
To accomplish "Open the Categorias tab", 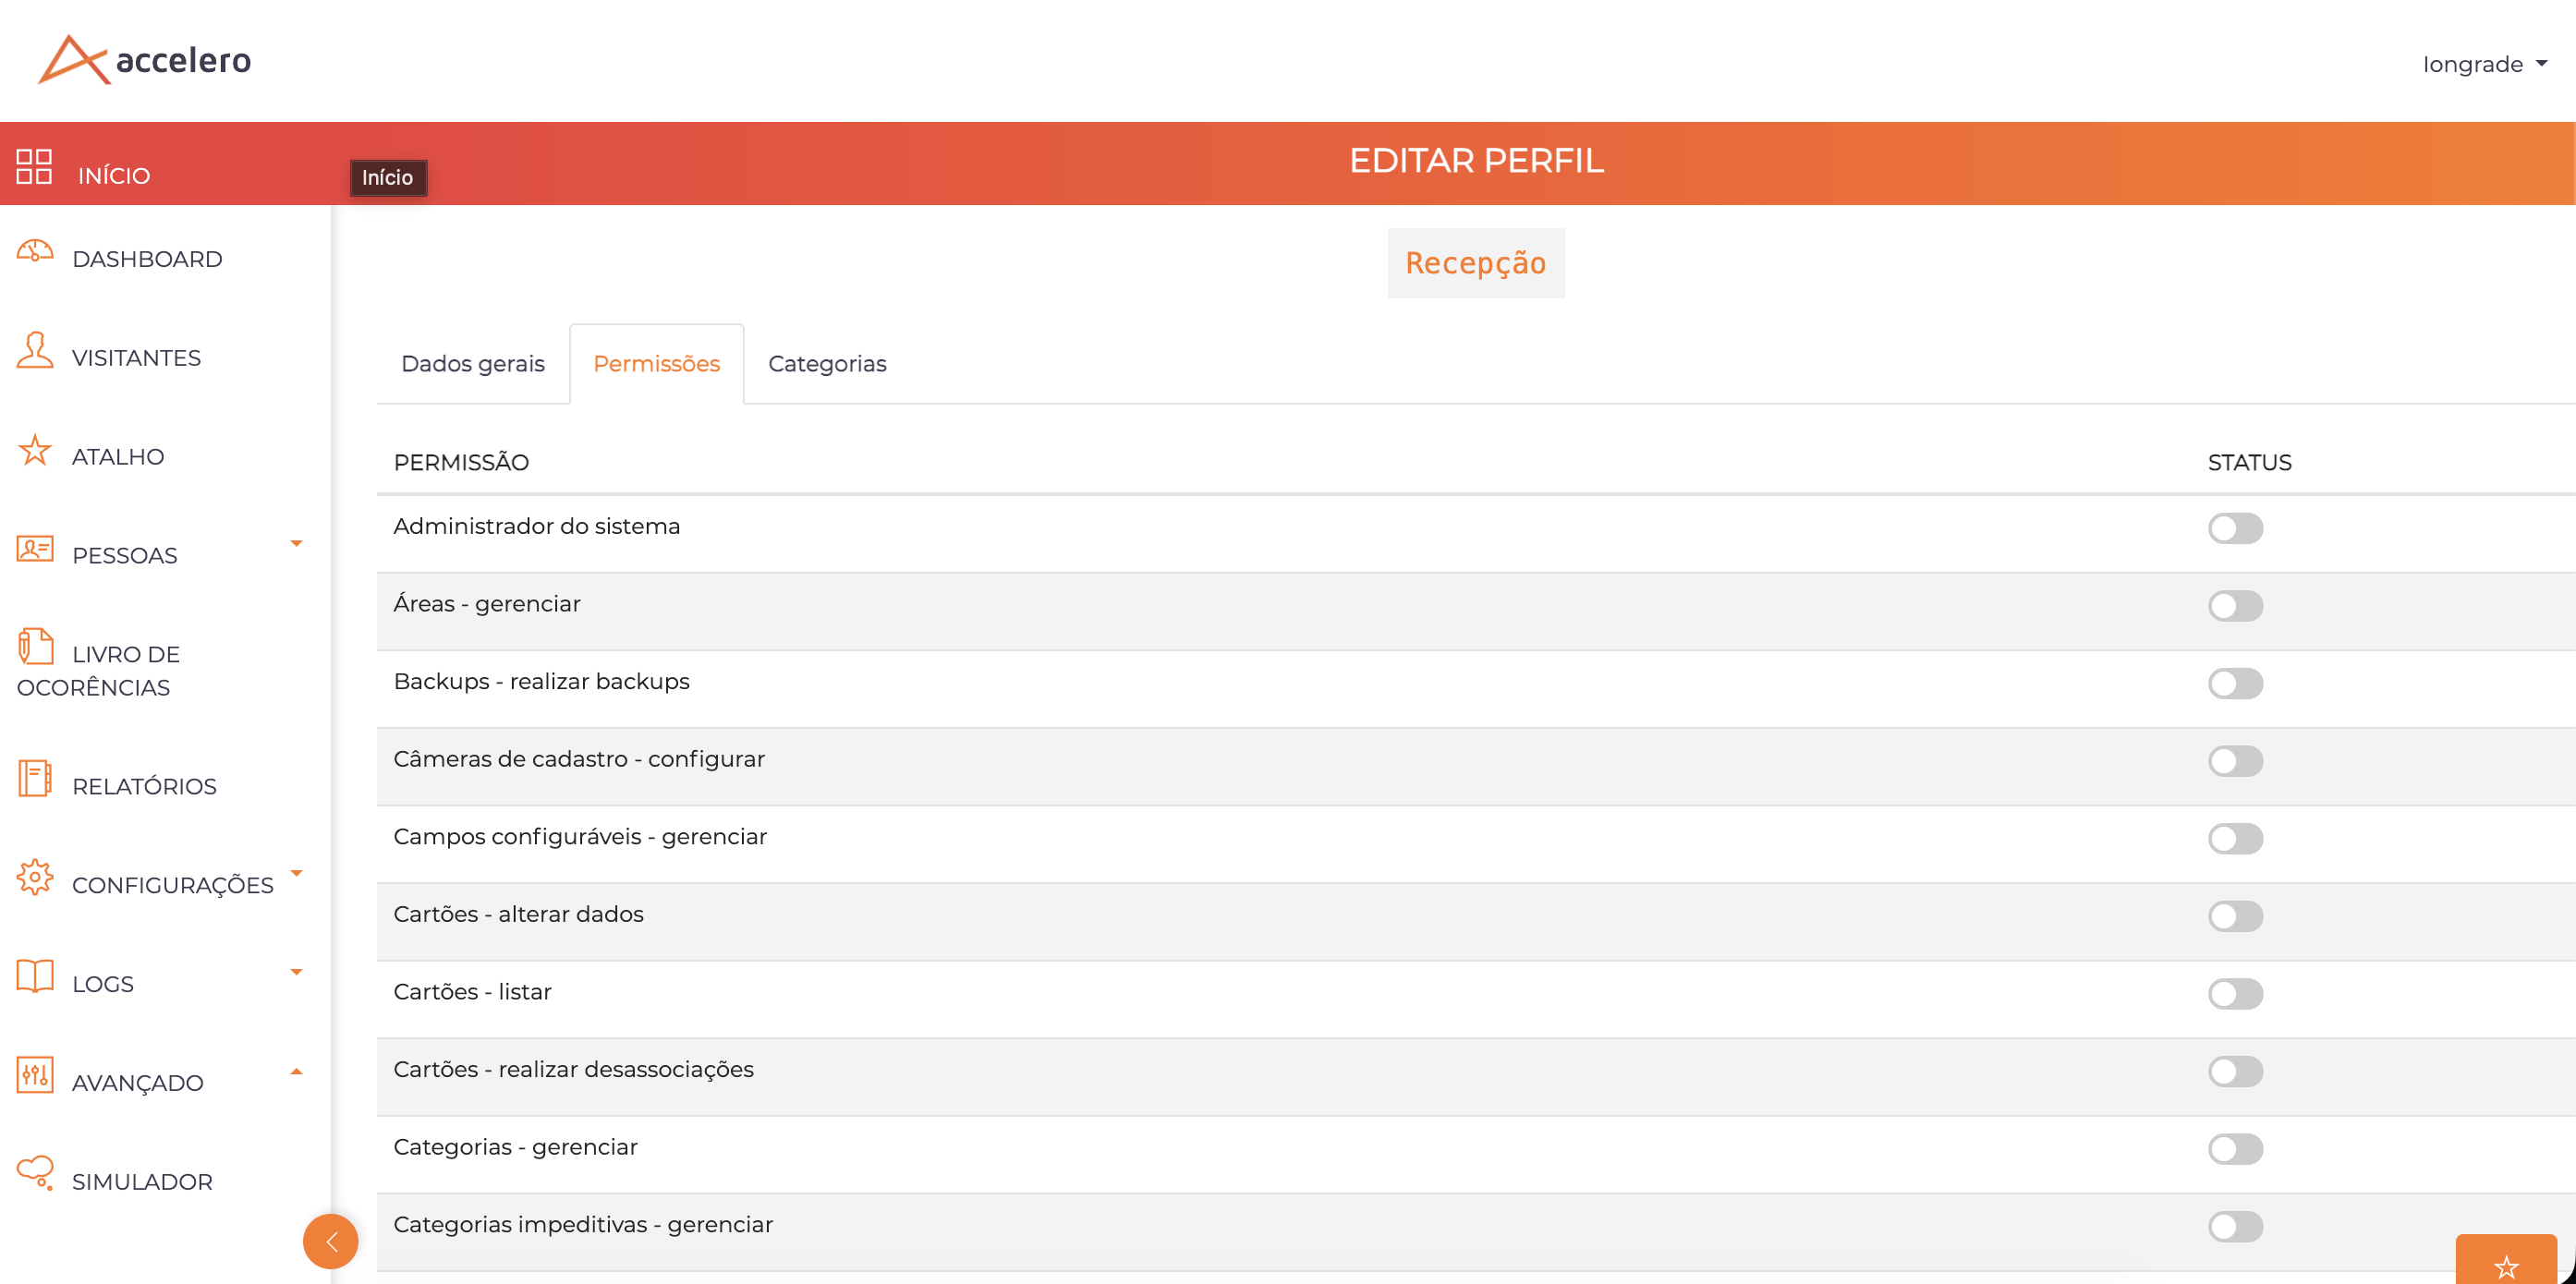I will 827,364.
